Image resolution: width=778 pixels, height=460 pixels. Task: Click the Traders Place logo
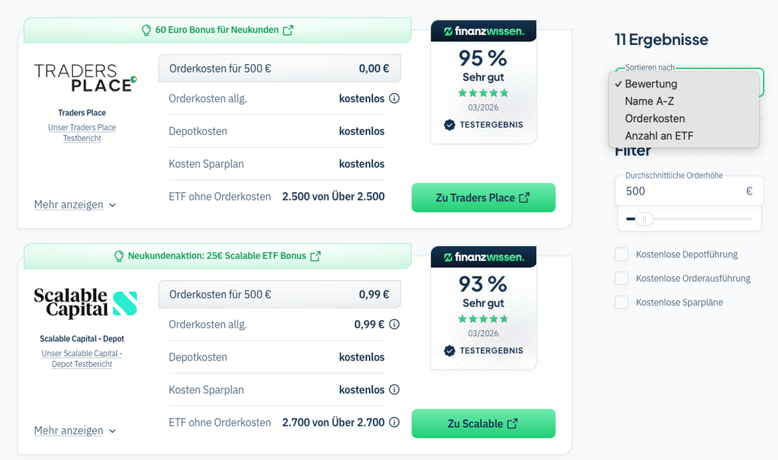[x=86, y=77]
